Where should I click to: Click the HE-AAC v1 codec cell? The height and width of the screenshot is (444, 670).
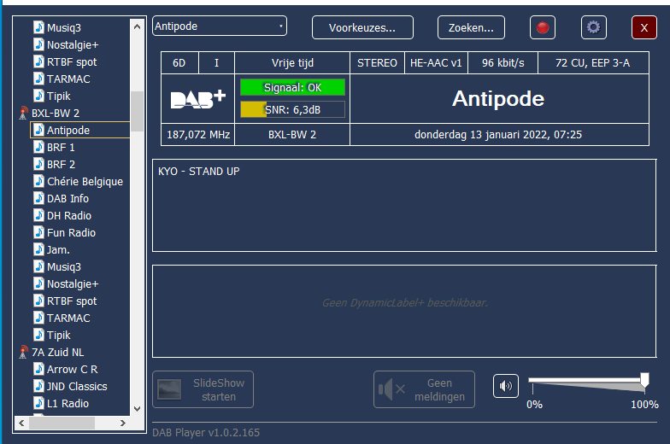coord(436,63)
